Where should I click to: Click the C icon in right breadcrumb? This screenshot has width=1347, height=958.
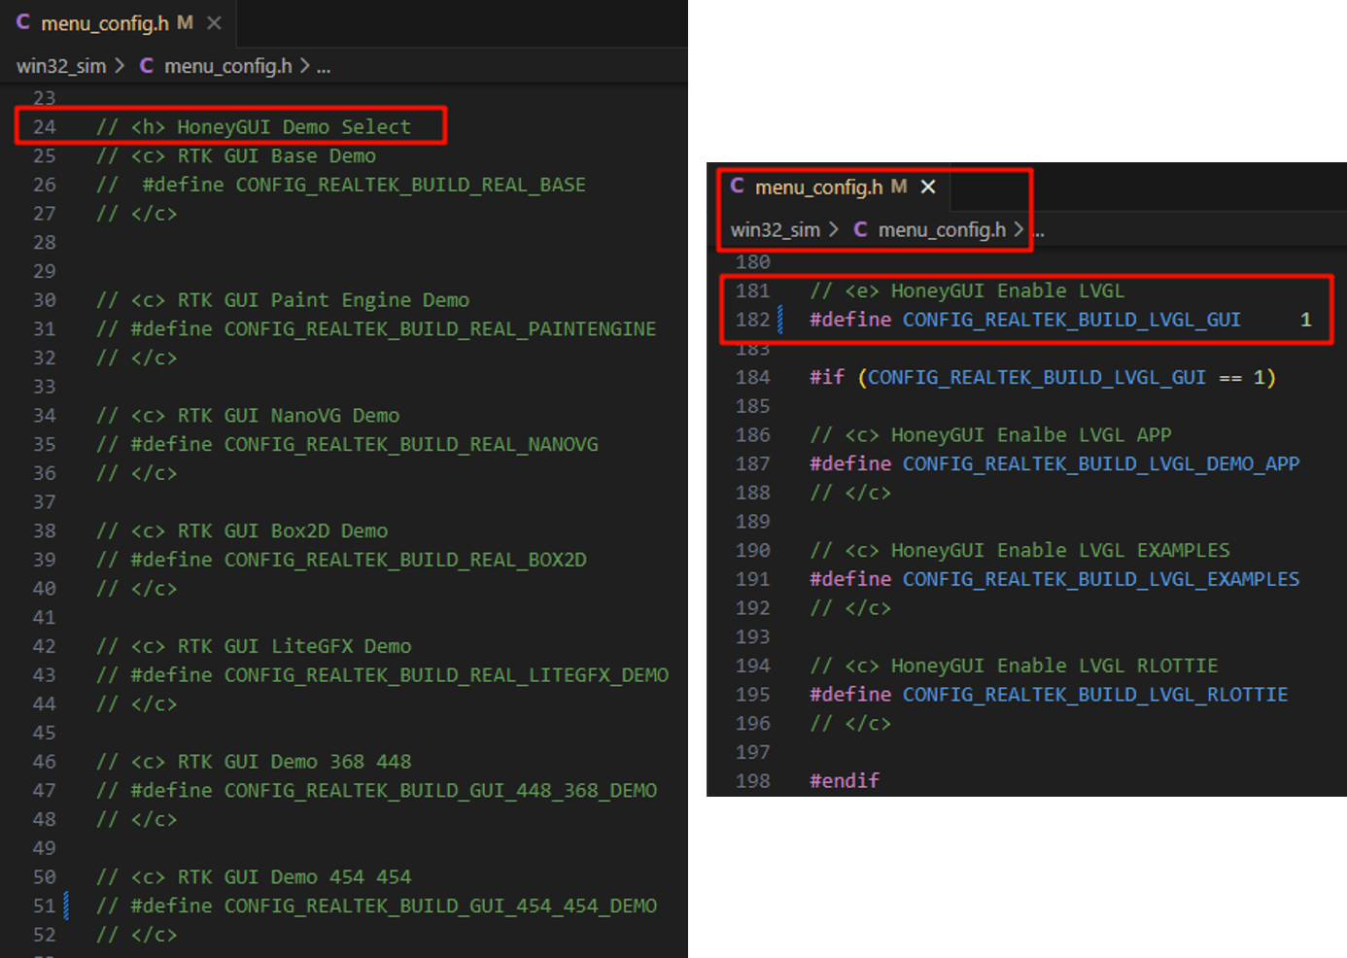[860, 228]
